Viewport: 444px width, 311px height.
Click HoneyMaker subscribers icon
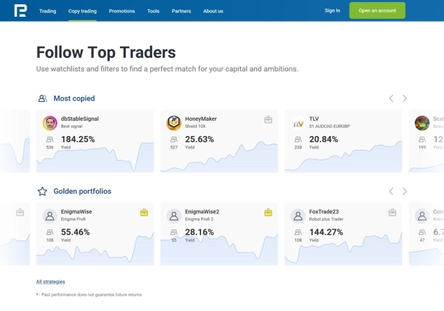[x=174, y=139]
